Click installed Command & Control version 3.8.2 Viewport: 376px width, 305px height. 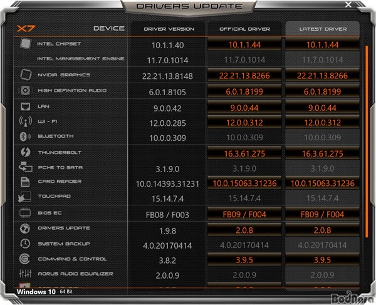(167, 261)
